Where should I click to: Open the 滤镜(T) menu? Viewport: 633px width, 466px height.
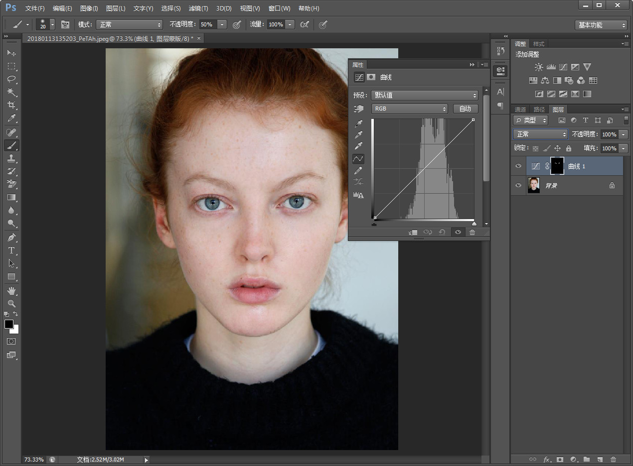(198, 8)
